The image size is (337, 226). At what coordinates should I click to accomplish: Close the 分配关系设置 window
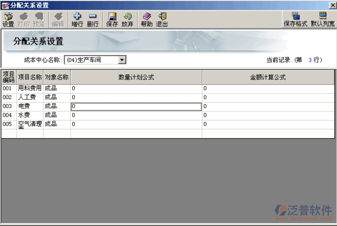333,5
